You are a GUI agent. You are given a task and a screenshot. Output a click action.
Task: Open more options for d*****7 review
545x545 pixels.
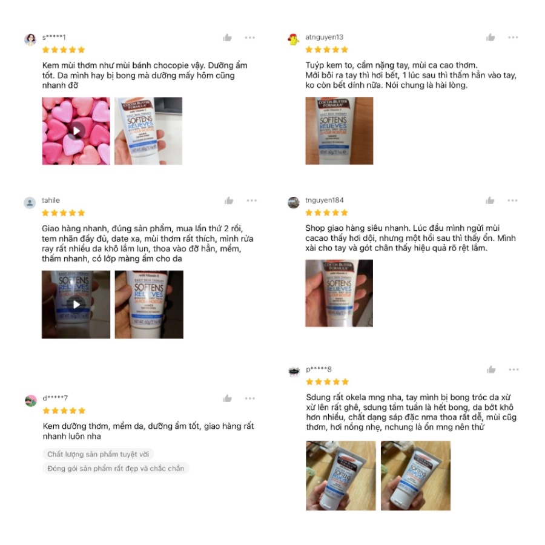pyautogui.click(x=249, y=398)
